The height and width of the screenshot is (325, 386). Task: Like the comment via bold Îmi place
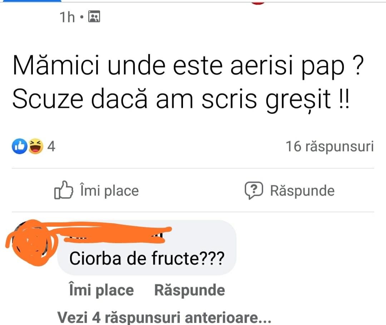(102, 290)
